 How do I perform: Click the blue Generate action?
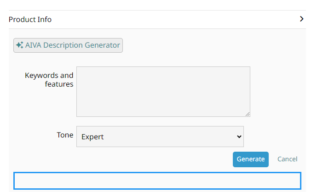pos(251,159)
